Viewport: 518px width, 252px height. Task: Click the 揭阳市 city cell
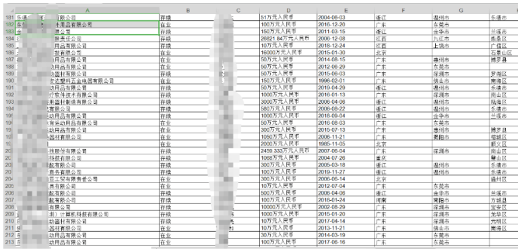tap(461, 137)
